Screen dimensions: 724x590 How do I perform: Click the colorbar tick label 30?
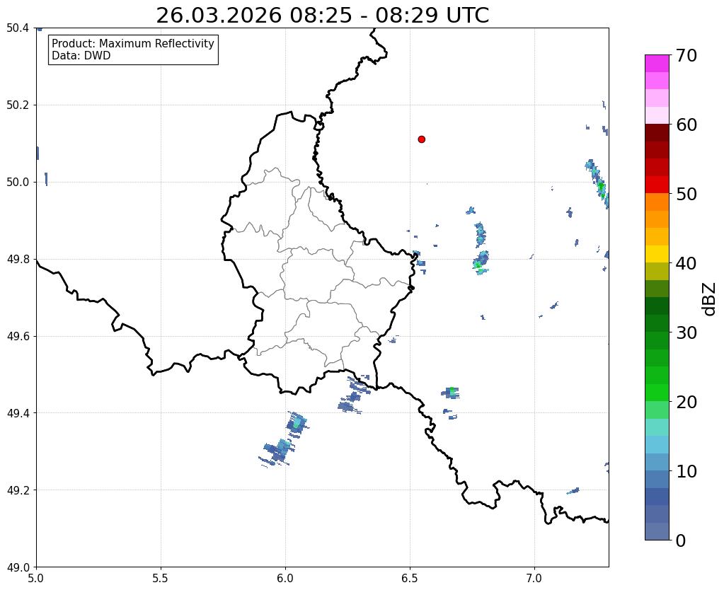[686, 332]
